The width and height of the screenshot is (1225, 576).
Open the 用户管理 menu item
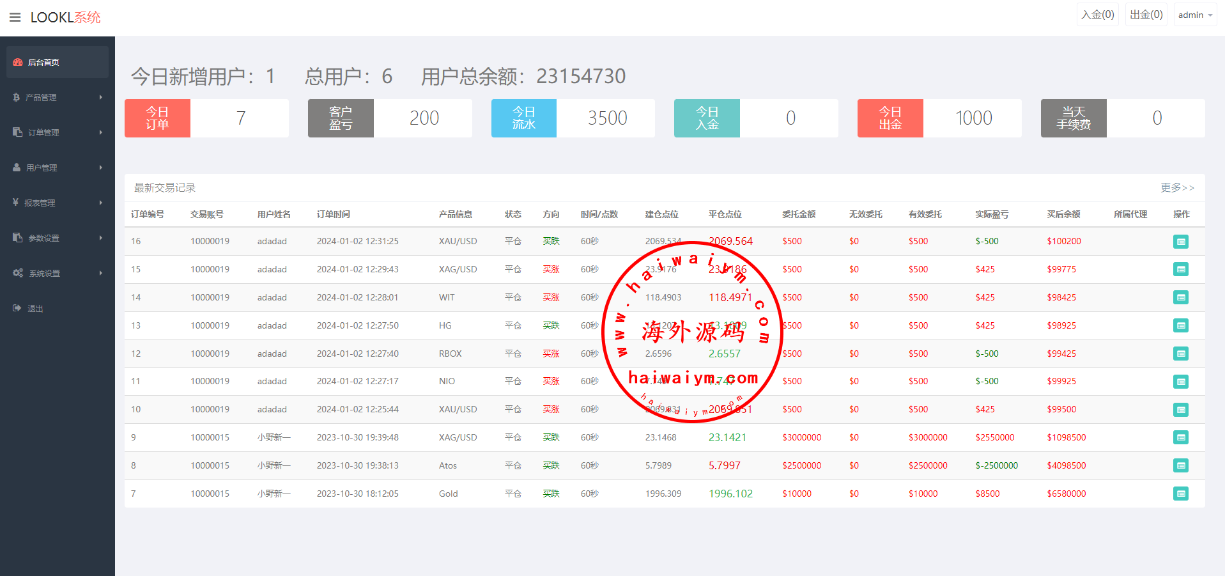point(42,167)
